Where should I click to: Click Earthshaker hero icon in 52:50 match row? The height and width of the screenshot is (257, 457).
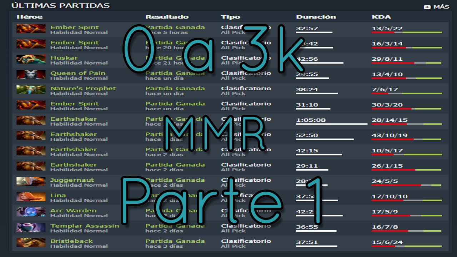[x=31, y=136]
